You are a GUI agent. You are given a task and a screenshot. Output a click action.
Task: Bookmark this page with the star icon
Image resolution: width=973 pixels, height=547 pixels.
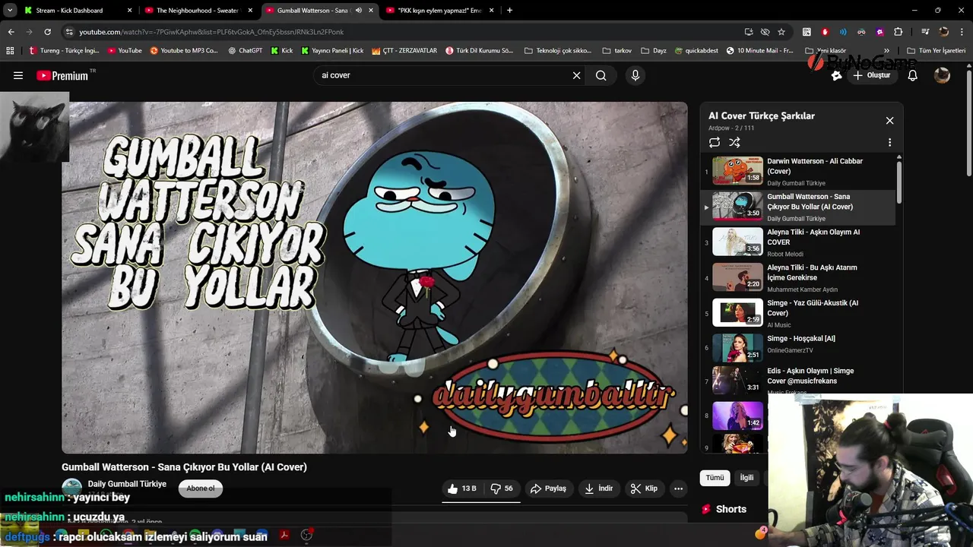(781, 32)
